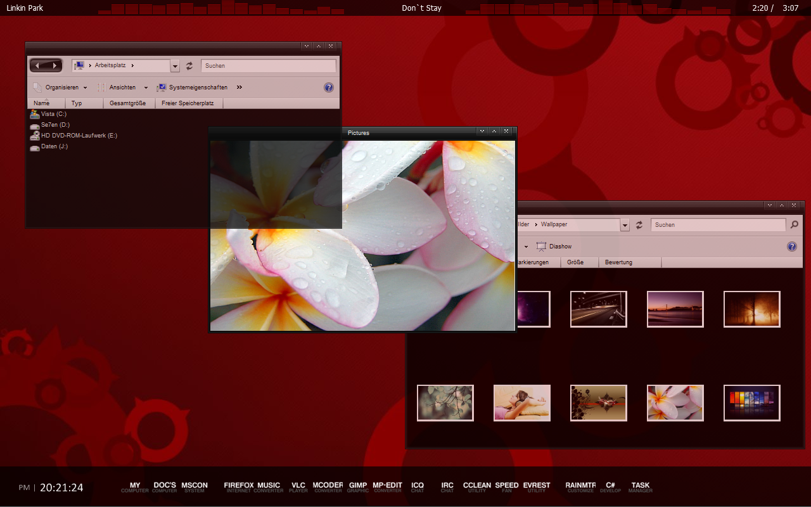Start the Diashow slideshow
The width and height of the screenshot is (811, 507).
[x=554, y=247]
